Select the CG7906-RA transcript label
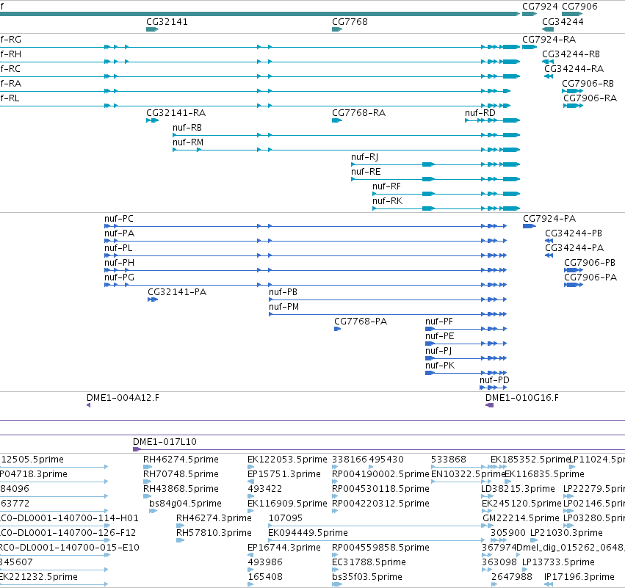 point(590,99)
